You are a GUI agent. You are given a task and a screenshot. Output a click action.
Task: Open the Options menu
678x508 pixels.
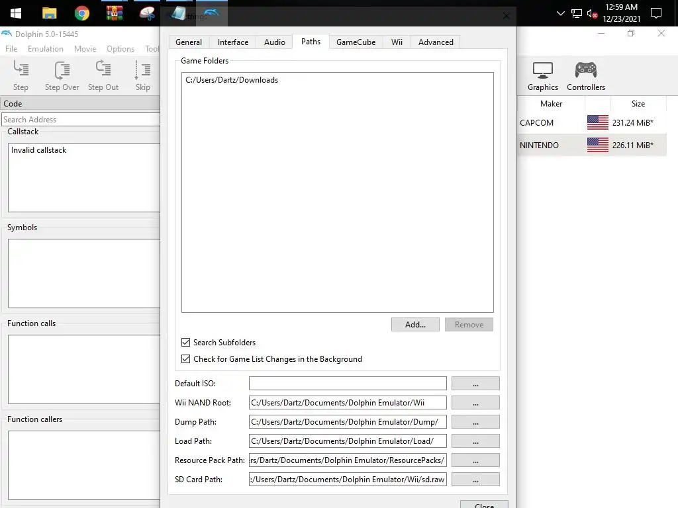tap(121, 49)
